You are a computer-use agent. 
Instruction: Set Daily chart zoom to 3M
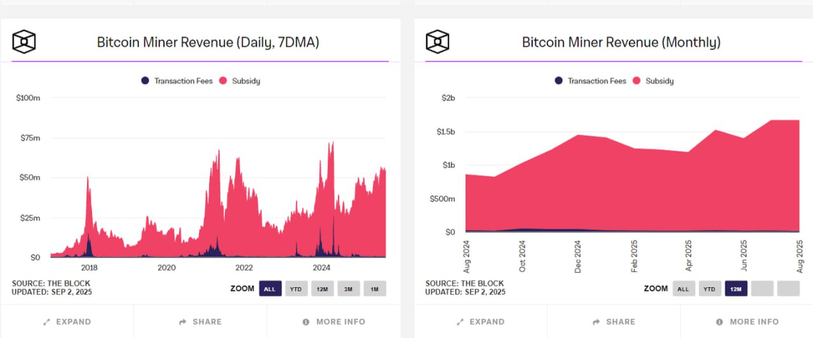tap(349, 289)
